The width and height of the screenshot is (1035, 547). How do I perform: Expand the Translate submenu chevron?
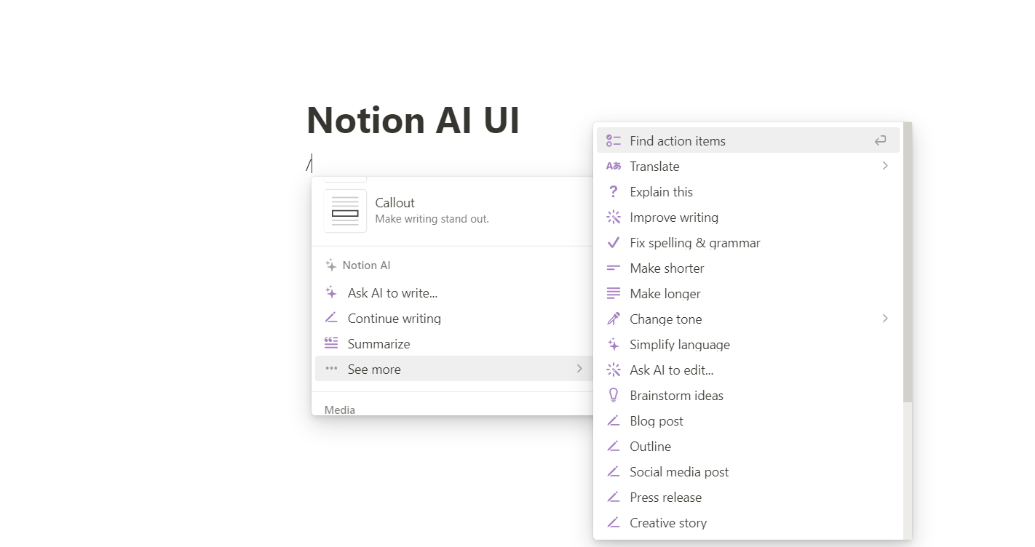tap(885, 166)
